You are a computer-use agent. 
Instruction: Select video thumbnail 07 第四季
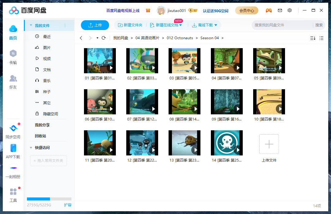pyautogui.click(x=142, y=101)
